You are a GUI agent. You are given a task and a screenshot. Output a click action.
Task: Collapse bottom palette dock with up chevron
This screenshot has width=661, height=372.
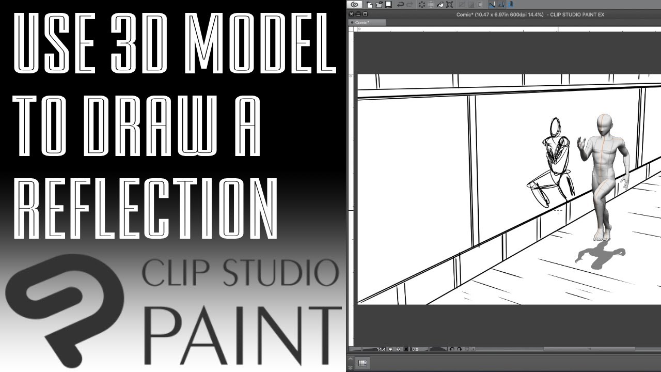(x=350, y=358)
